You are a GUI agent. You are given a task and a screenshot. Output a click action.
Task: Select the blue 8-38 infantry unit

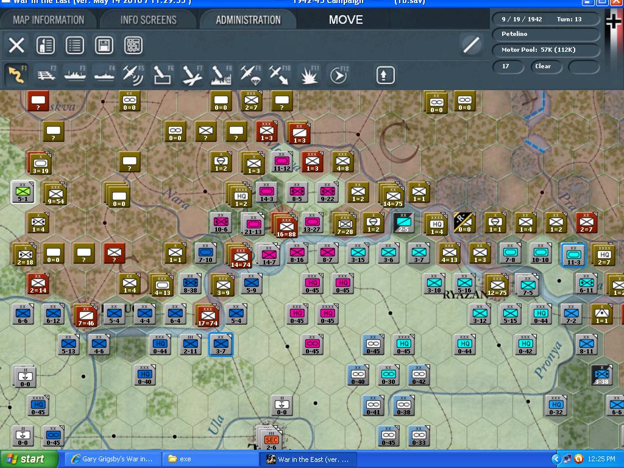point(191,284)
